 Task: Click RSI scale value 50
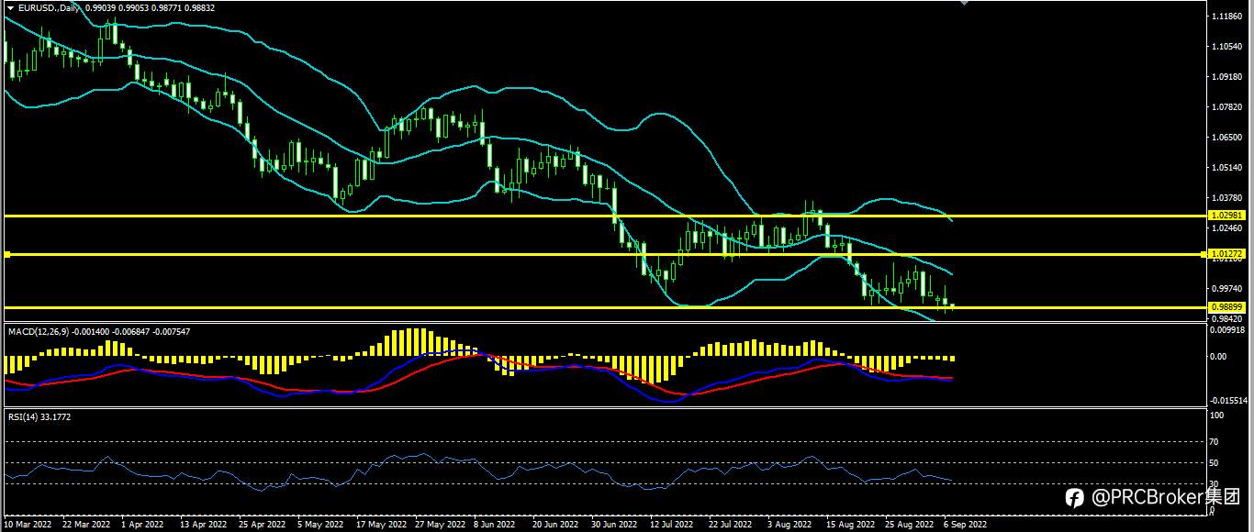1215,462
